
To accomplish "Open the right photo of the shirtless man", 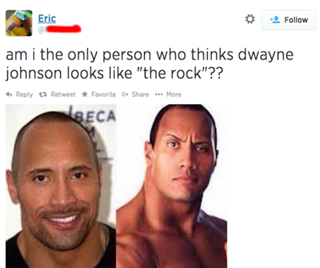I will [x=171, y=186].
